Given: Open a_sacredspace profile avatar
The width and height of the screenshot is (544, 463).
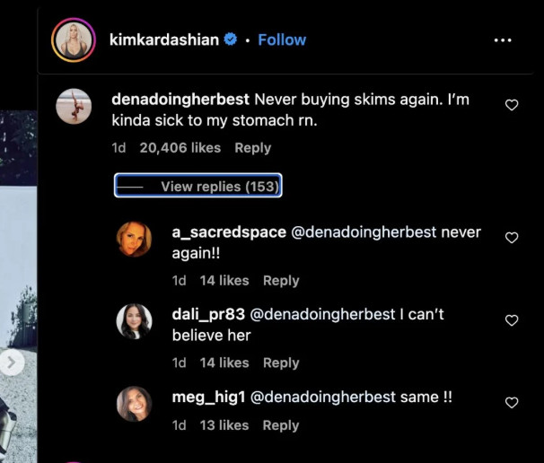Looking at the screenshot, I should coord(135,239).
